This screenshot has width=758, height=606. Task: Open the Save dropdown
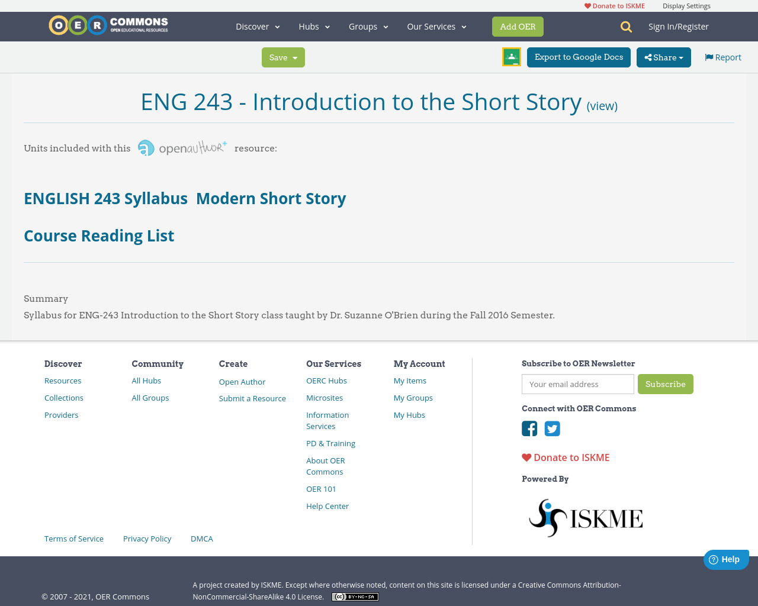[x=283, y=57]
